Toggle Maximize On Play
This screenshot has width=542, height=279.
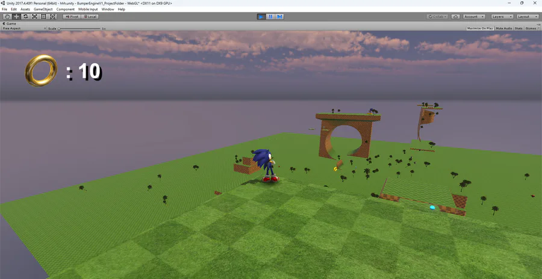pos(480,28)
